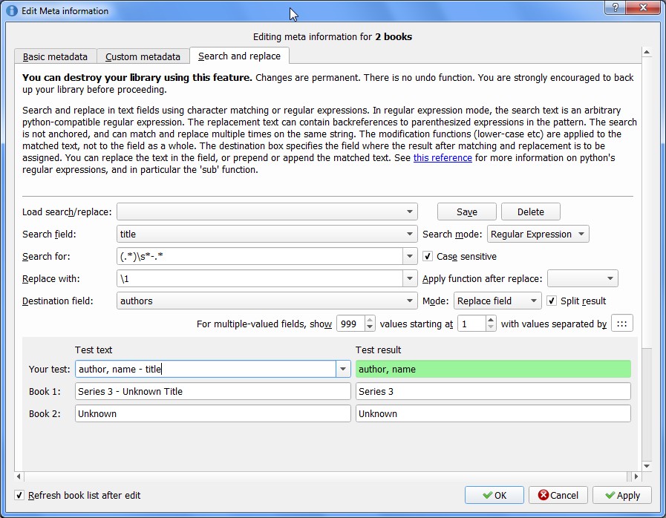This screenshot has height=518, width=666.
Task: Click the vertical scrollbar up arrow
Action: pos(647,52)
